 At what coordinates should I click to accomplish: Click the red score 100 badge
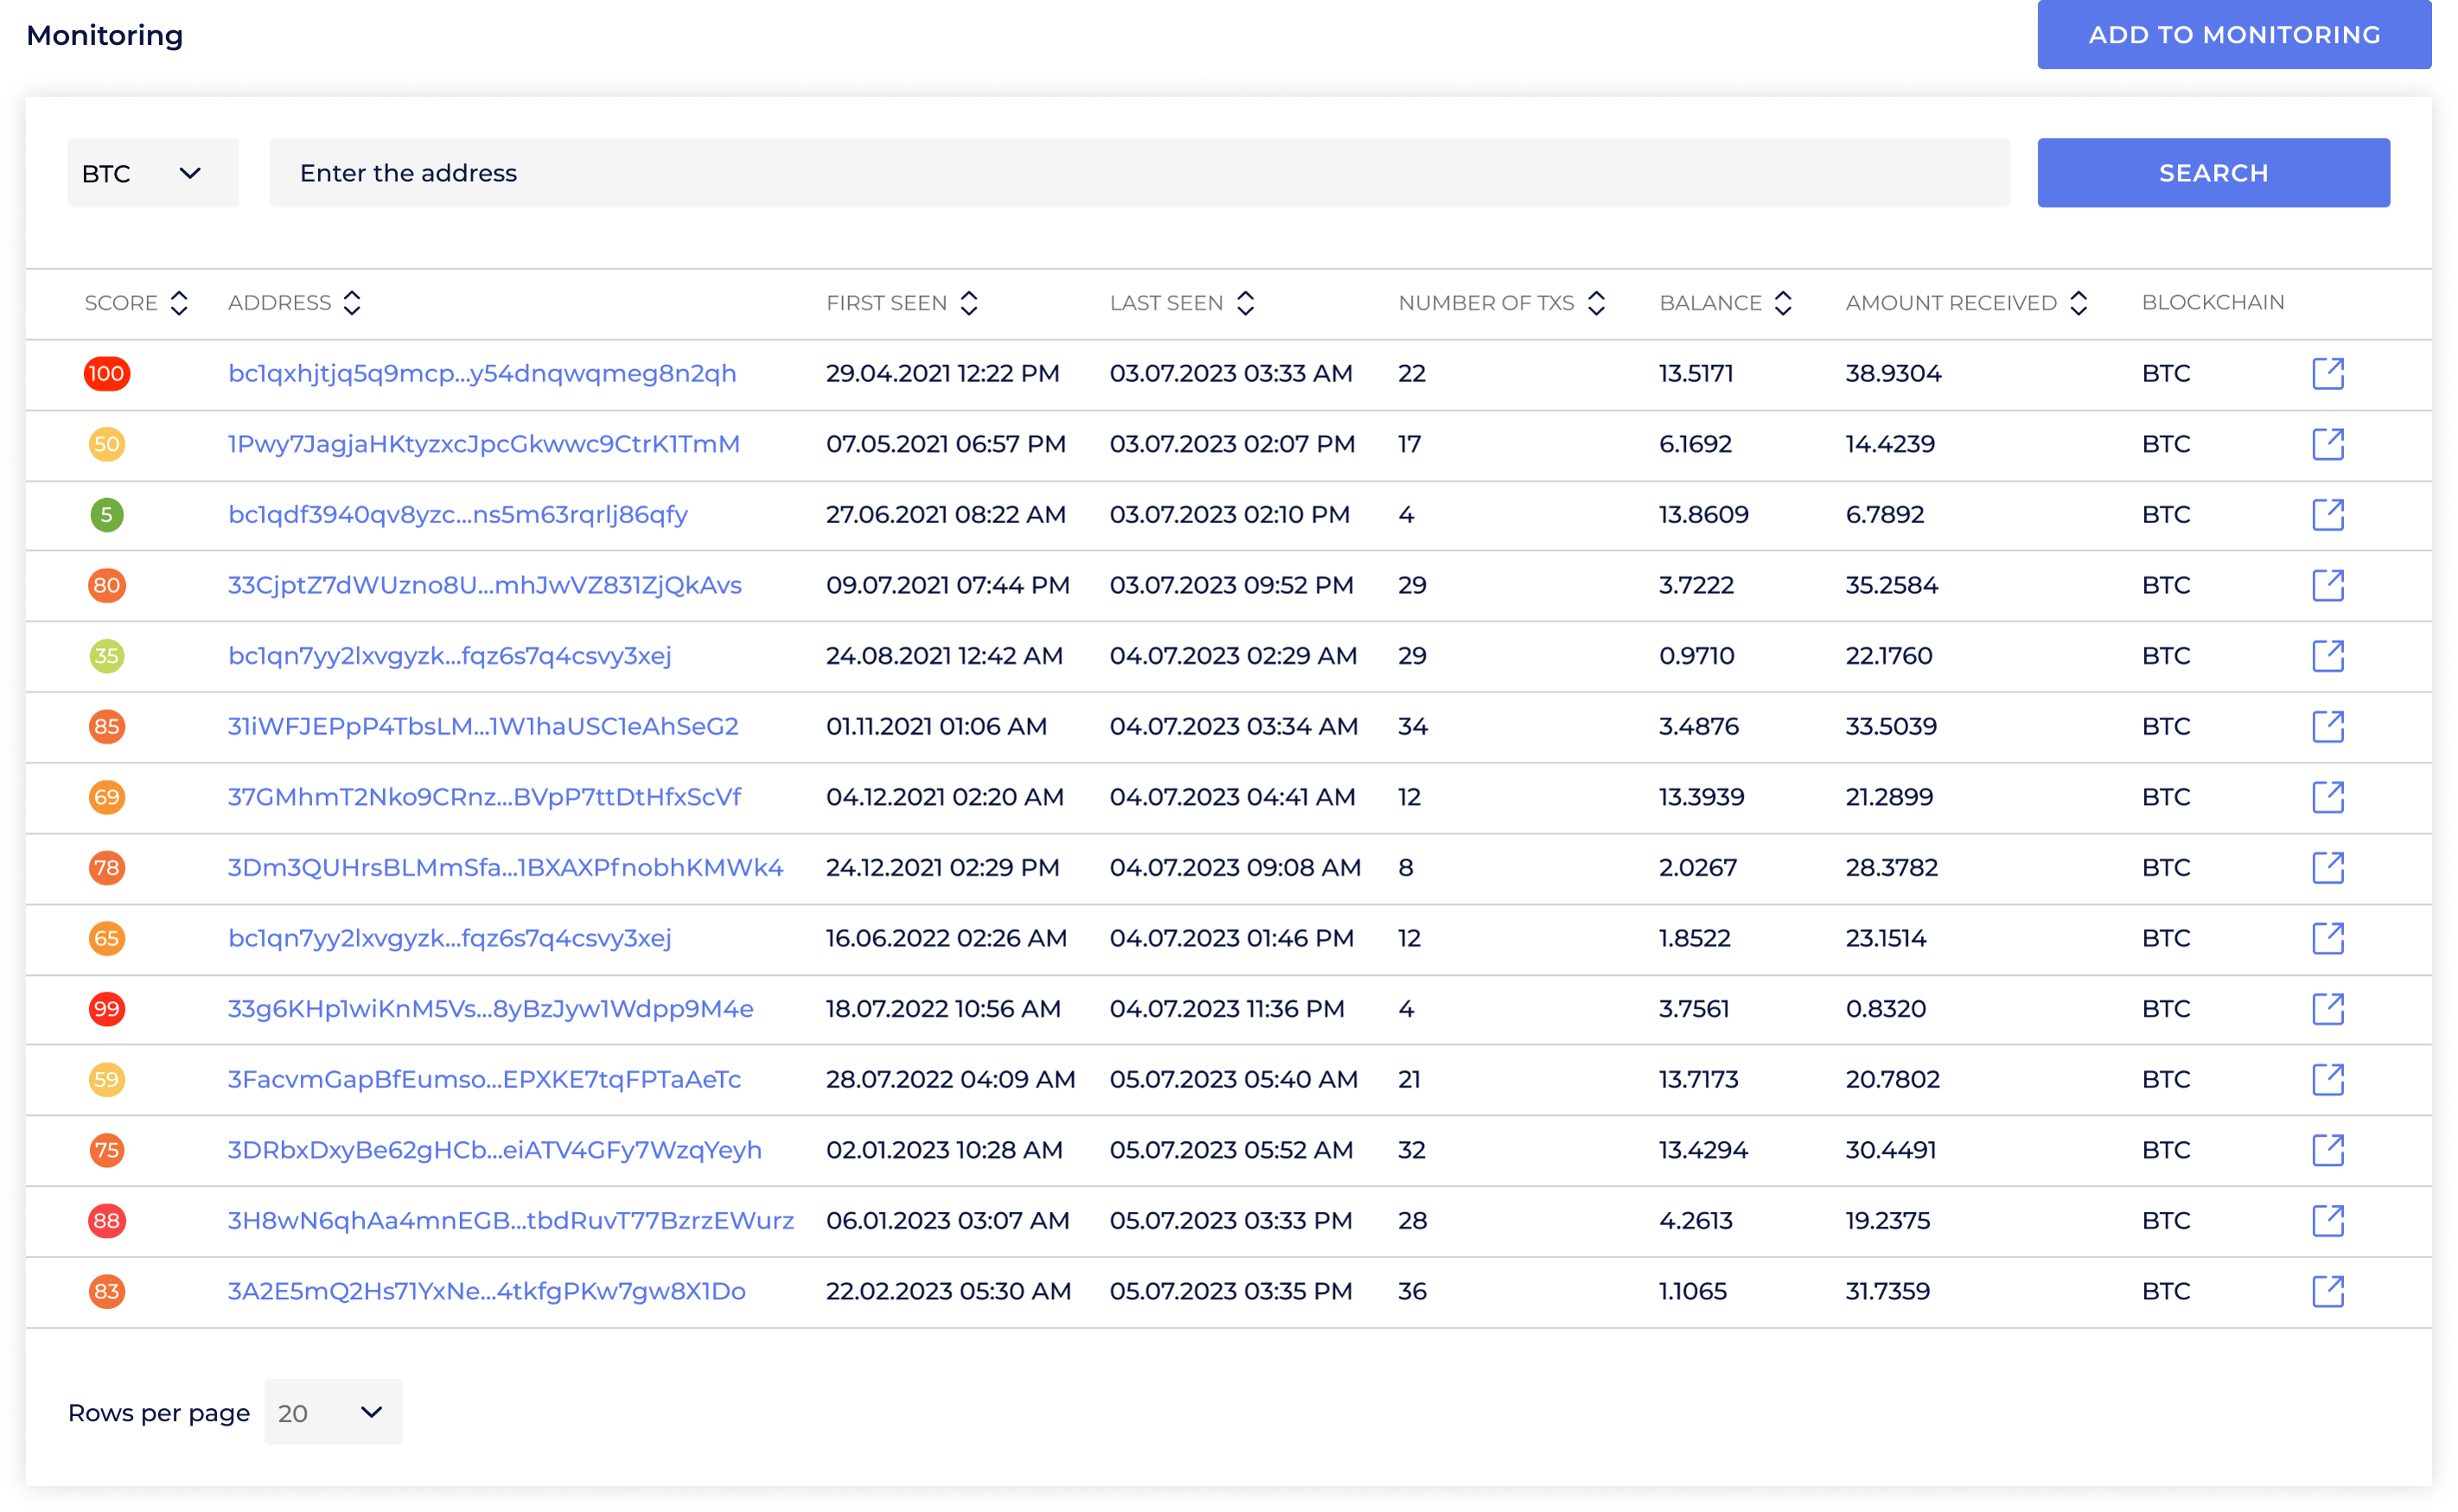click(106, 374)
